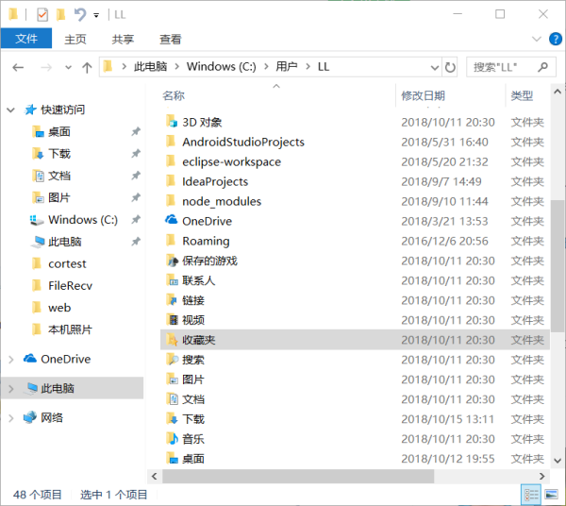This screenshot has width=566, height=506.
Task: Open the 文件 menu
Action: tap(26, 39)
